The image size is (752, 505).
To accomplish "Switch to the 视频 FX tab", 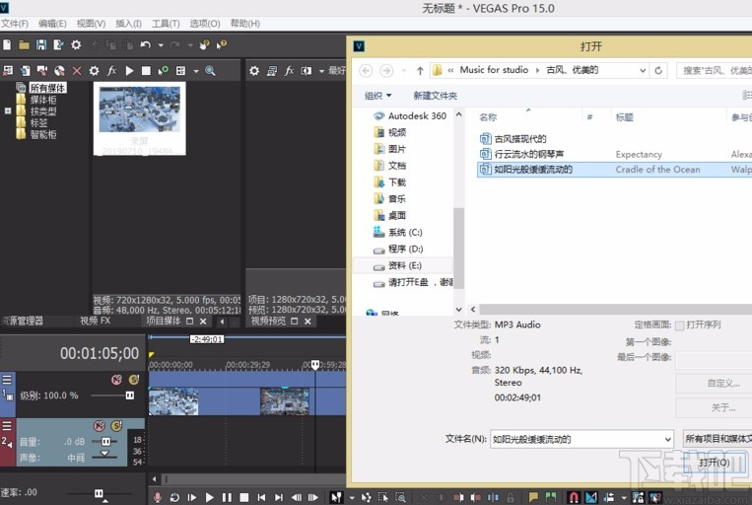I will coord(95,321).
